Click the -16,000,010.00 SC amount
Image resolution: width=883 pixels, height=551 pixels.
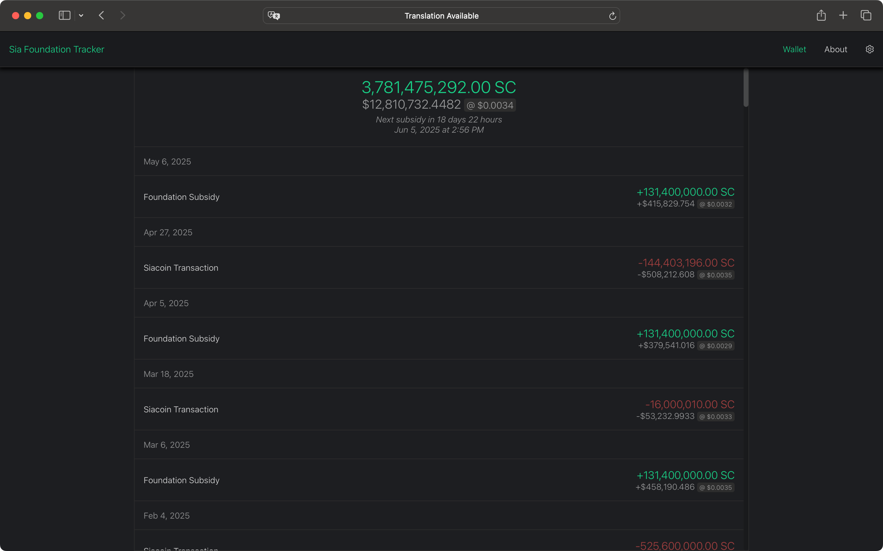pyautogui.click(x=690, y=405)
